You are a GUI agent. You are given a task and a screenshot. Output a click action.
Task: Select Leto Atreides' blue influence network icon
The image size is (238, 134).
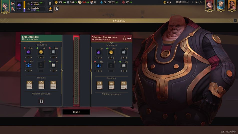click(28, 65)
